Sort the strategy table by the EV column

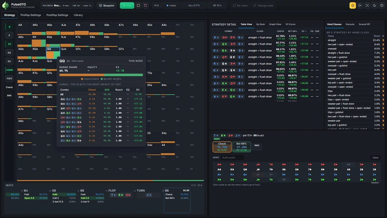coord(304,31)
